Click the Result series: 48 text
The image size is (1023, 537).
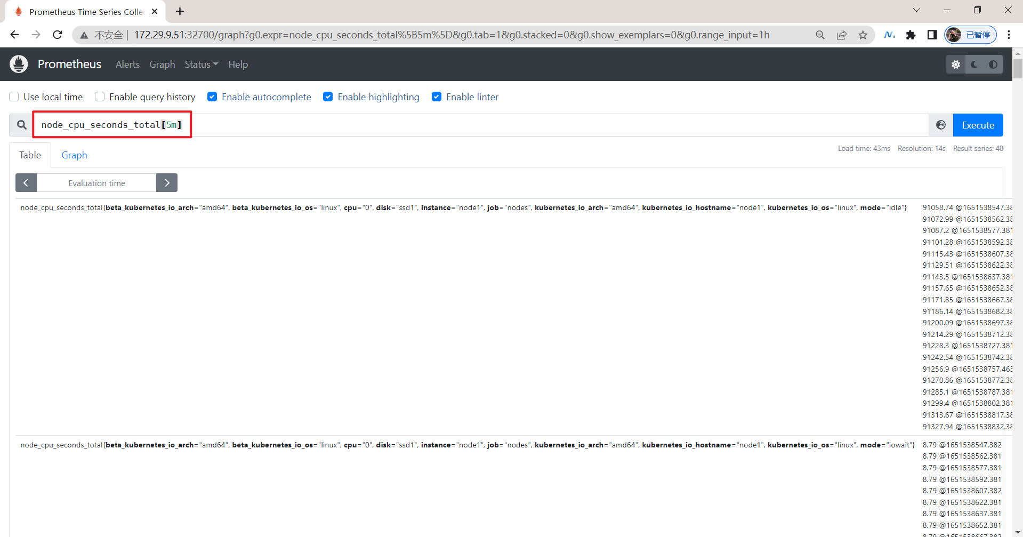(x=978, y=148)
